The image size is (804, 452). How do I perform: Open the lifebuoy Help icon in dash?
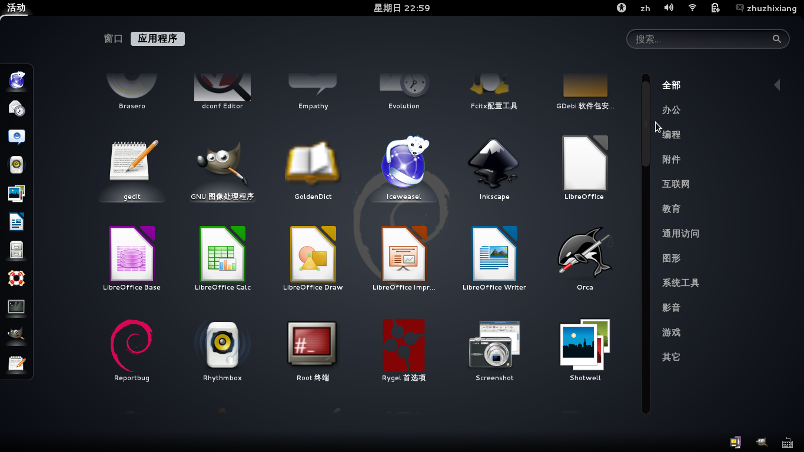pos(16,278)
